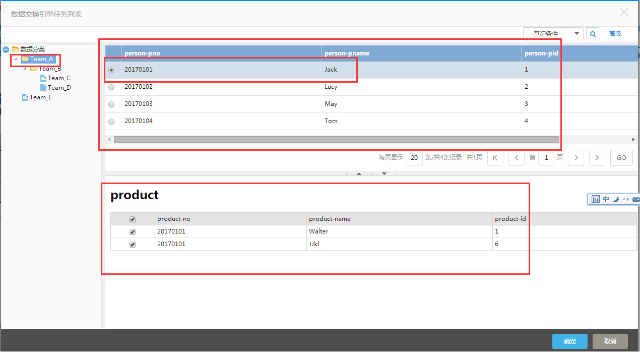Go to previous page arrow
640x352 pixels.
517,158
